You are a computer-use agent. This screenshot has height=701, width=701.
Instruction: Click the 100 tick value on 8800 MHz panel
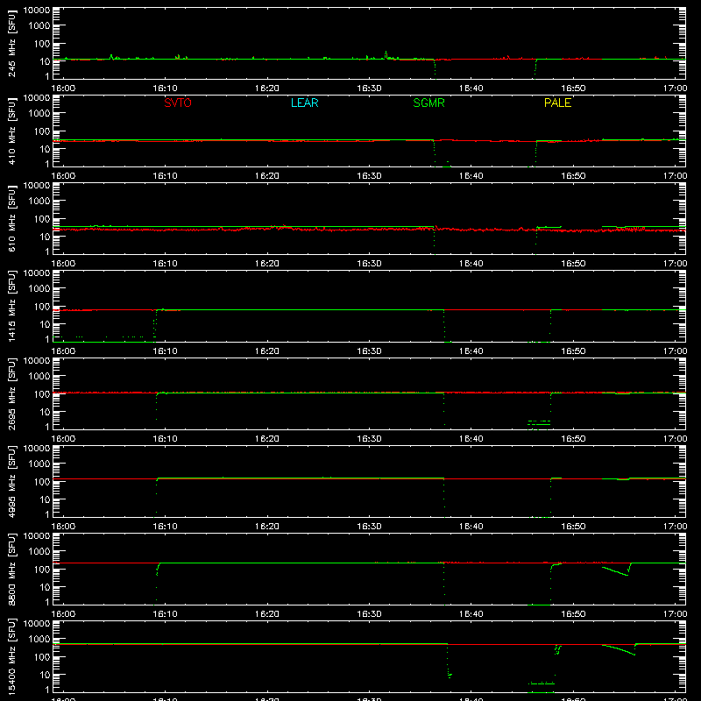pyautogui.click(x=42, y=569)
